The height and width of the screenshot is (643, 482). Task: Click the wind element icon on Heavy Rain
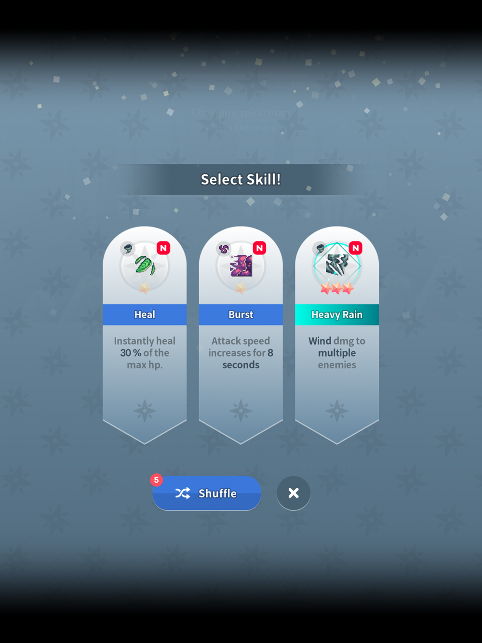click(320, 249)
